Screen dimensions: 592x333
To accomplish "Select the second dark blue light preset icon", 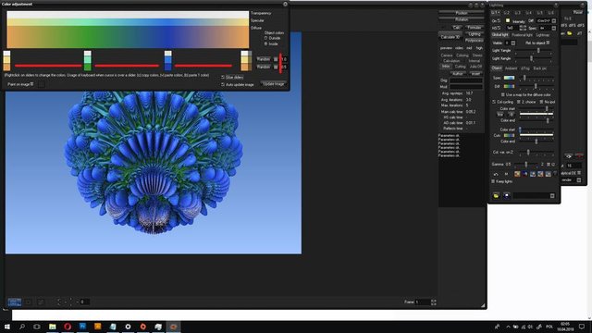I will pos(524,174).
